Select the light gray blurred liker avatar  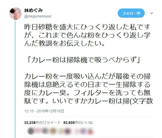tap(45, 131)
